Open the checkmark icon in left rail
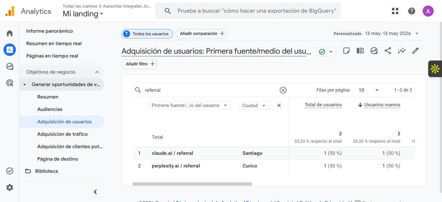The image size is (442, 202). point(10,171)
